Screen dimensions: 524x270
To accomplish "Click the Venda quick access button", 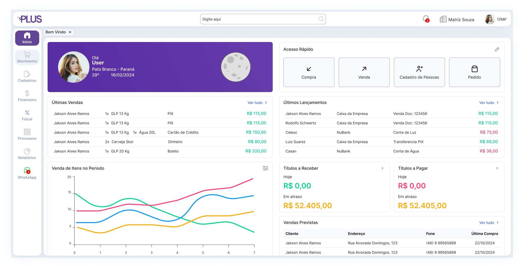I will coord(364,72).
